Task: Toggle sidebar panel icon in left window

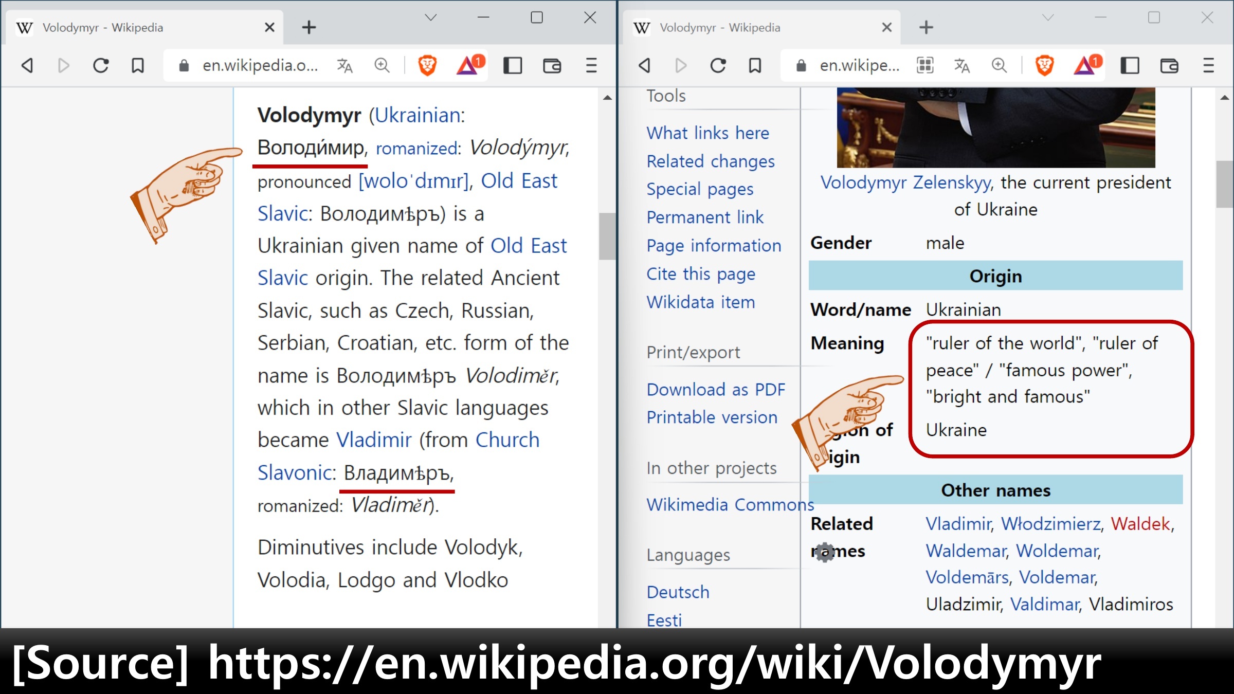Action: coord(513,65)
